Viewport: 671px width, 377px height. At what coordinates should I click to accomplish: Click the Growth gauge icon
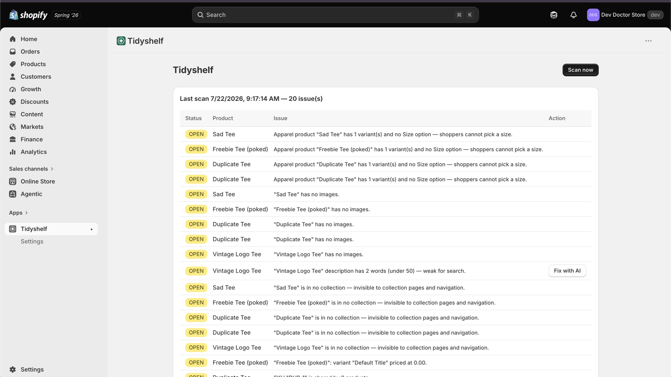point(13,89)
